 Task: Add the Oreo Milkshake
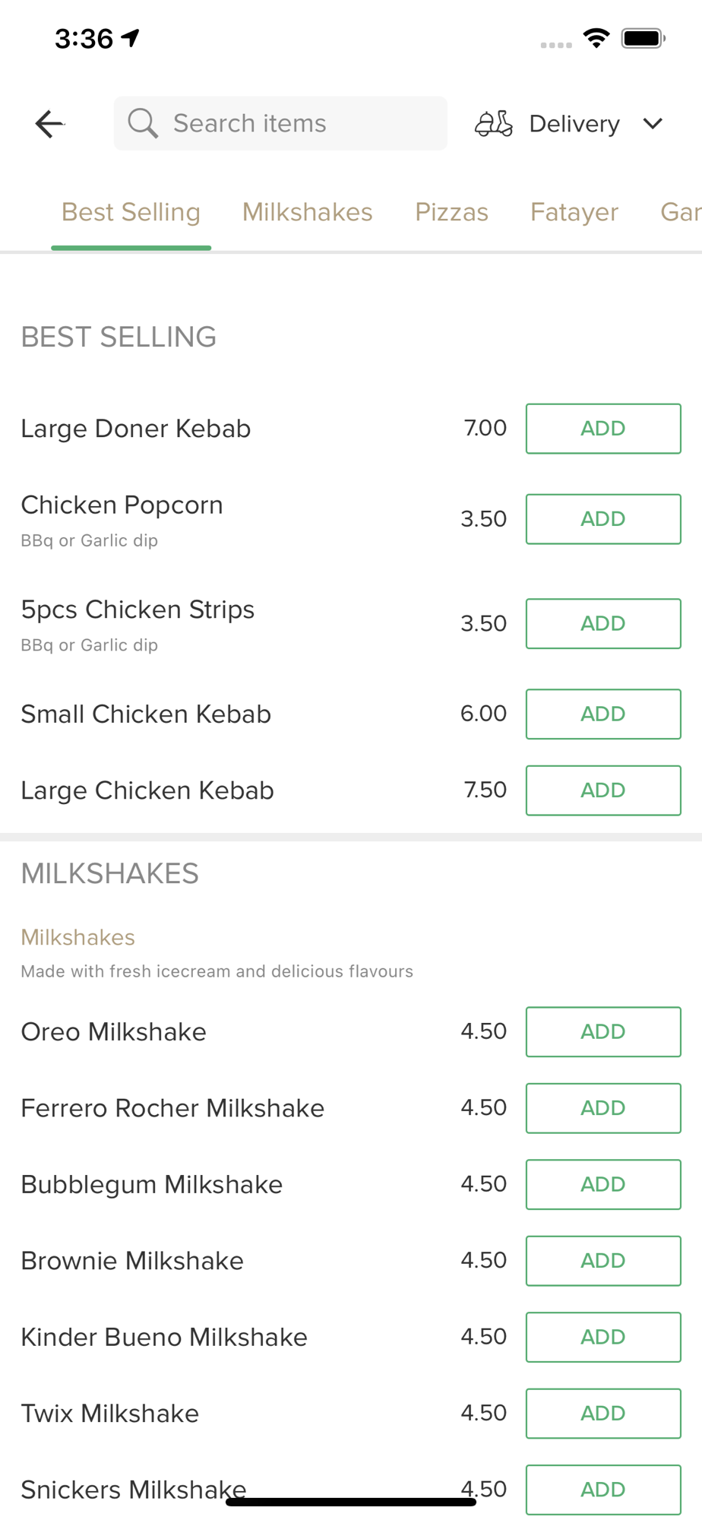[603, 1031]
